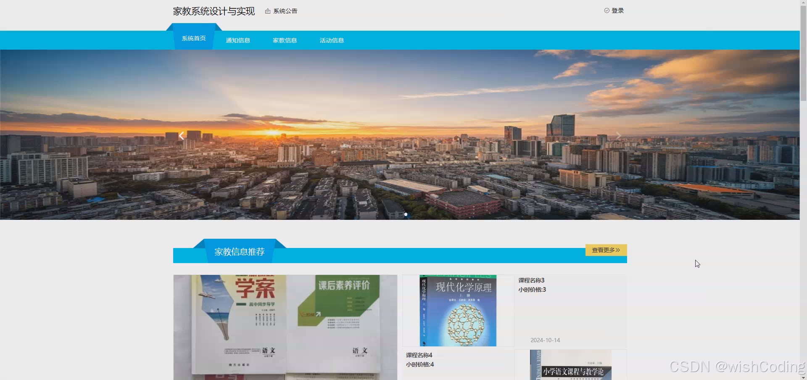This screenshot has width=807, height=380.
Task: Select the carousel indicator dot
Action: click(x=406, y=214)
